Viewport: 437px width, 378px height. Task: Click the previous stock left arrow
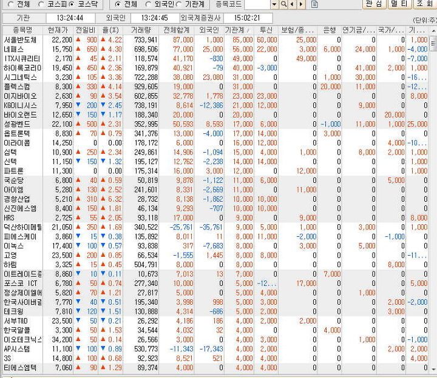(x=292, y=4)
